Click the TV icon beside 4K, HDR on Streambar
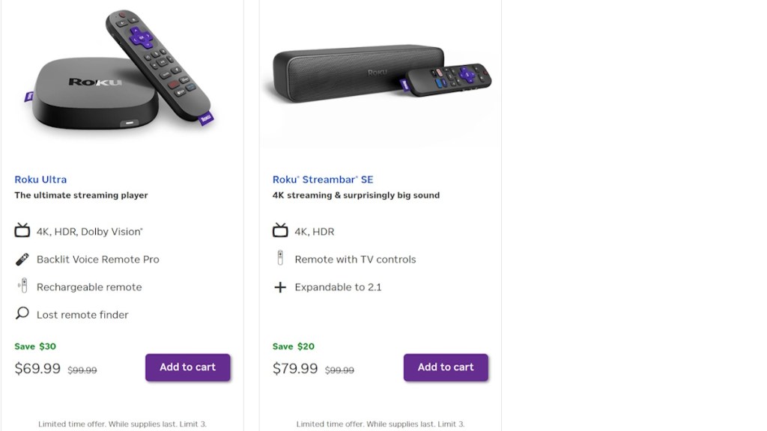This screenshot has height=431, width=767. pos(280,230)
